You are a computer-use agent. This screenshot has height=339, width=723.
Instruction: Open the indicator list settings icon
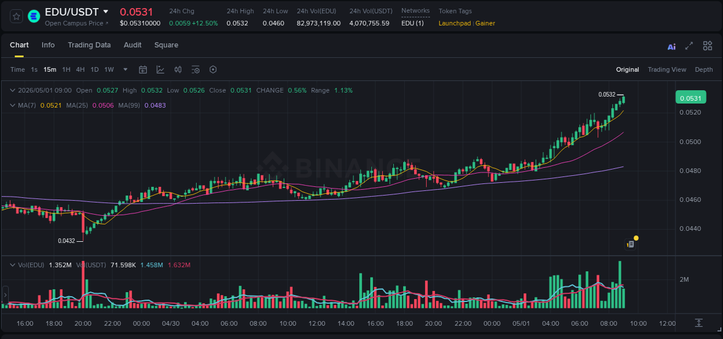point(195,69)
